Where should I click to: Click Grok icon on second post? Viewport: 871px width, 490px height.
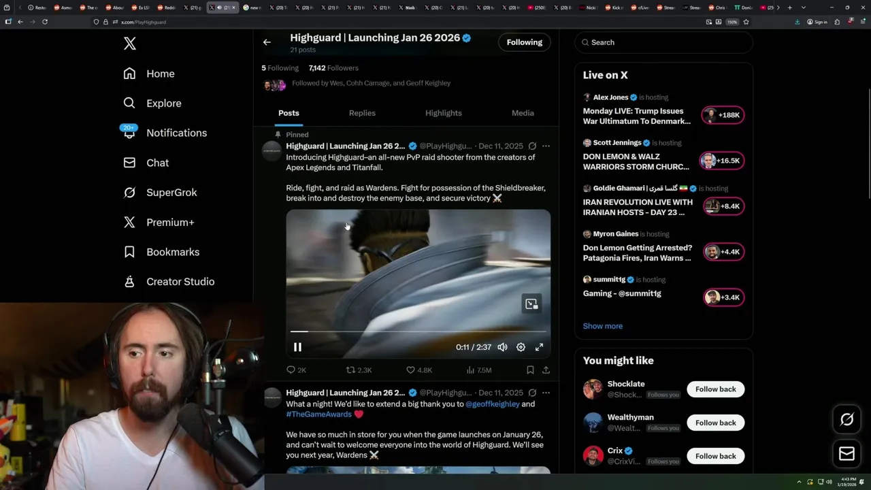pos(532,393)
